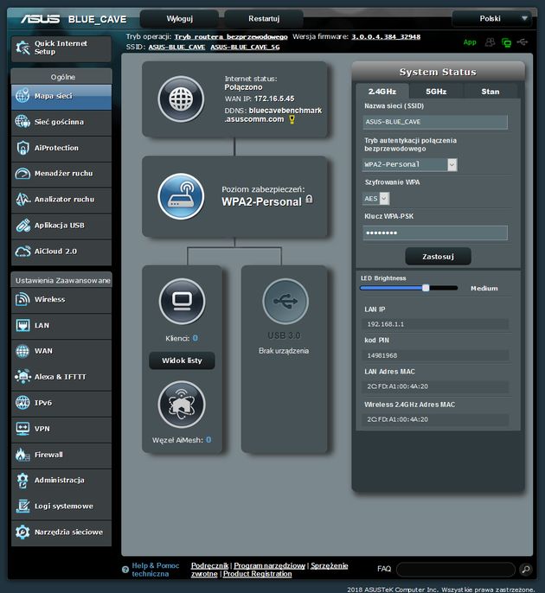
Task: Click the Widok listy button
Action: coord(182,360)
